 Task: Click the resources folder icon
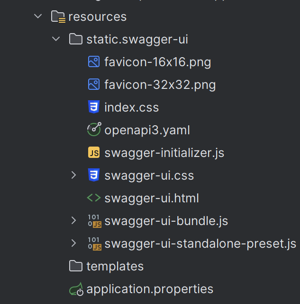pos(58,17)
